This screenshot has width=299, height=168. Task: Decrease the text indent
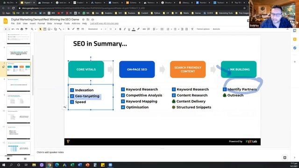click(x=182, y=29)
